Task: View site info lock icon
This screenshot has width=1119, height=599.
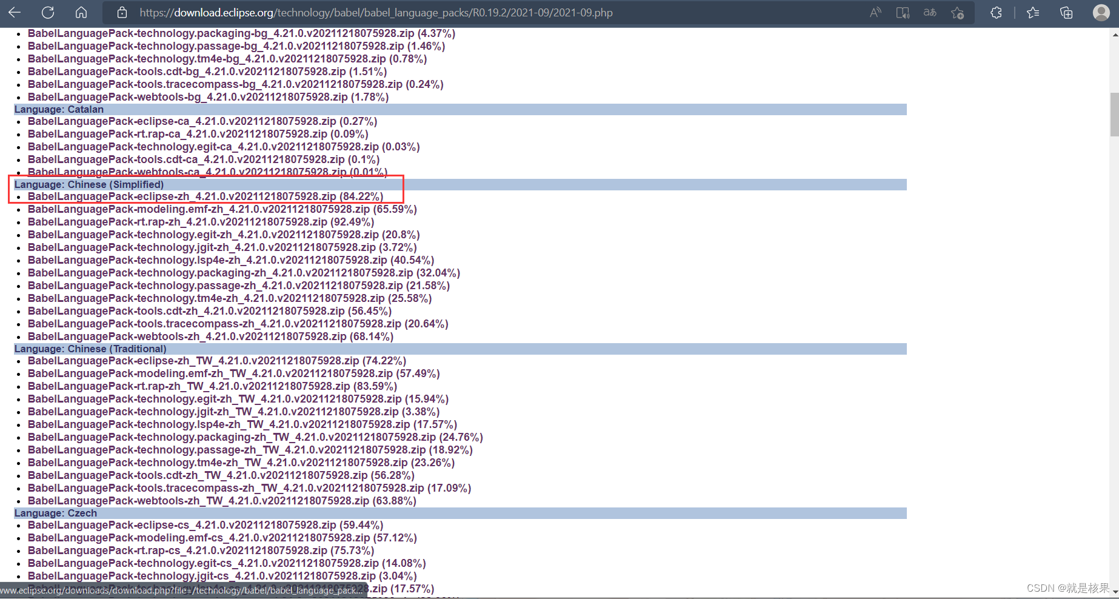Action: [x=122, y=13]
